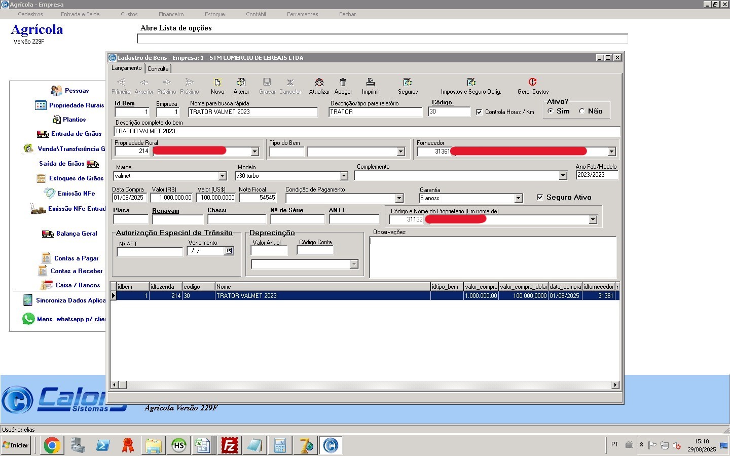Viewport: 730px width, 456px height.
Task: Click the Novo toolbar icon
Action: coord(217,83)
